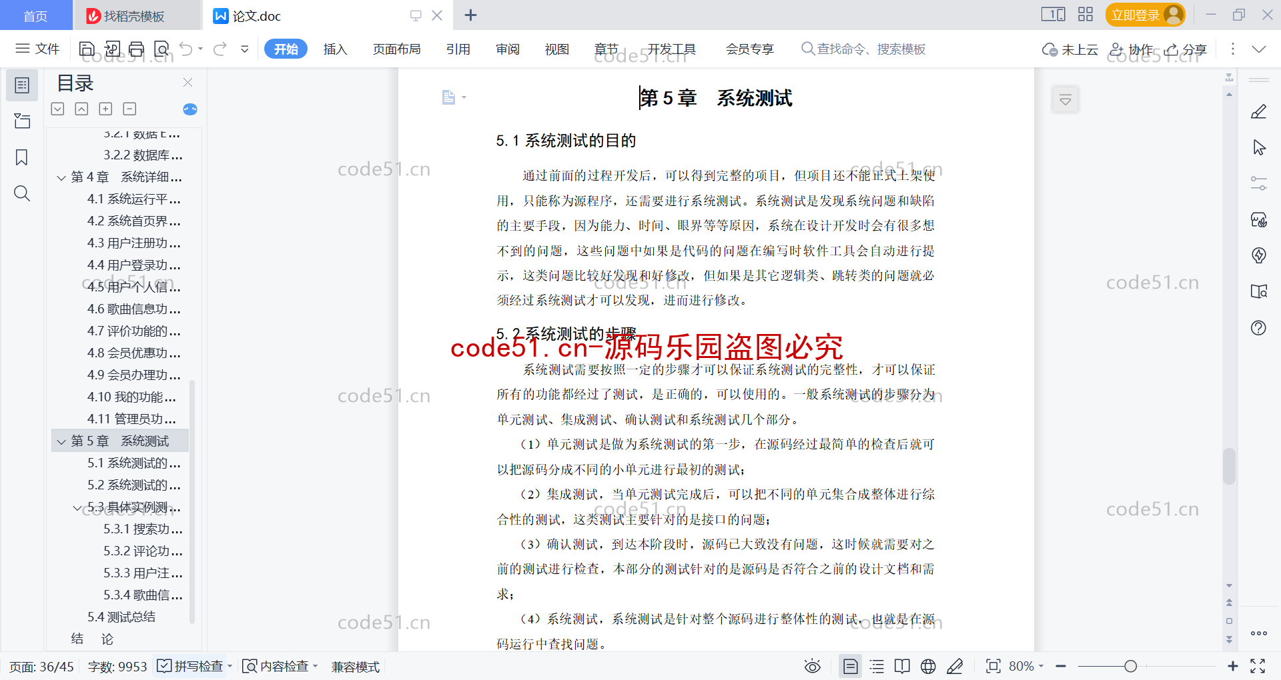Collapse the 第 4 章 系统详细 tree node
The width and height of the screenshot is (1281, 680).
click(61, 177)
